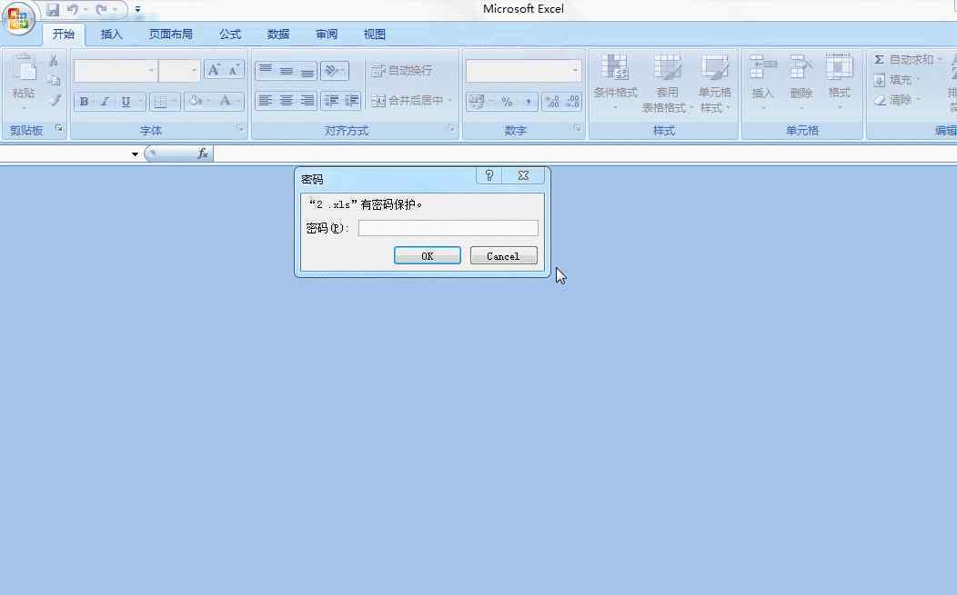Click the Undo arrow icon
This screenshot has width=957, height=595.
click(73, 10)
